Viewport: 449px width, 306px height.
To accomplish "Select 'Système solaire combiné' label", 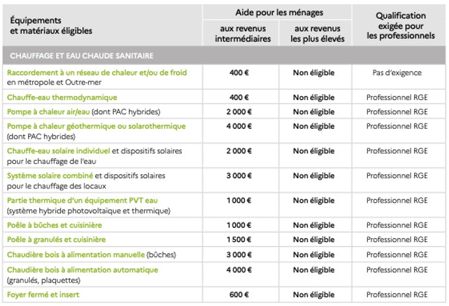I will 50,175.
